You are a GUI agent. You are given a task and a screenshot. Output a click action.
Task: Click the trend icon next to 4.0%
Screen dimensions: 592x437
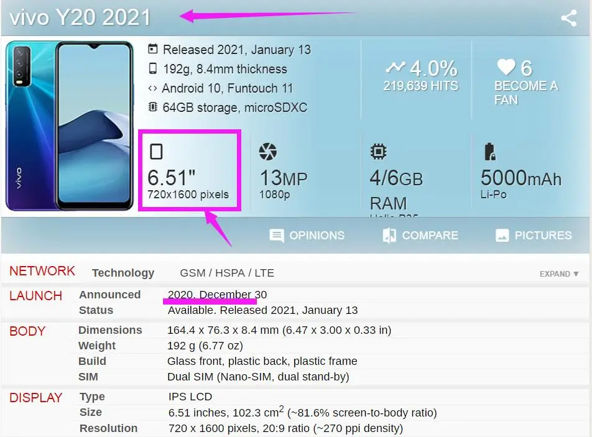(x=395, y=68)
